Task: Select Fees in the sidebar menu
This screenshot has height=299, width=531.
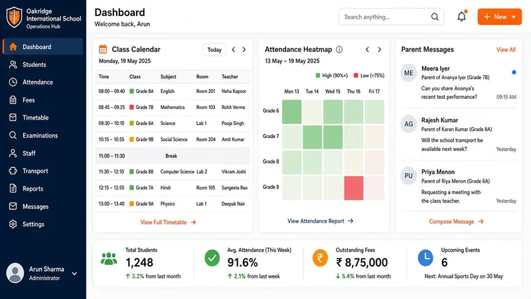Action: 42,100
